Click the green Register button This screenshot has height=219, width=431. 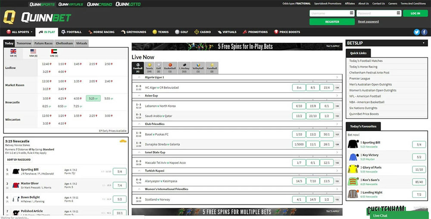tap(332, 22)
